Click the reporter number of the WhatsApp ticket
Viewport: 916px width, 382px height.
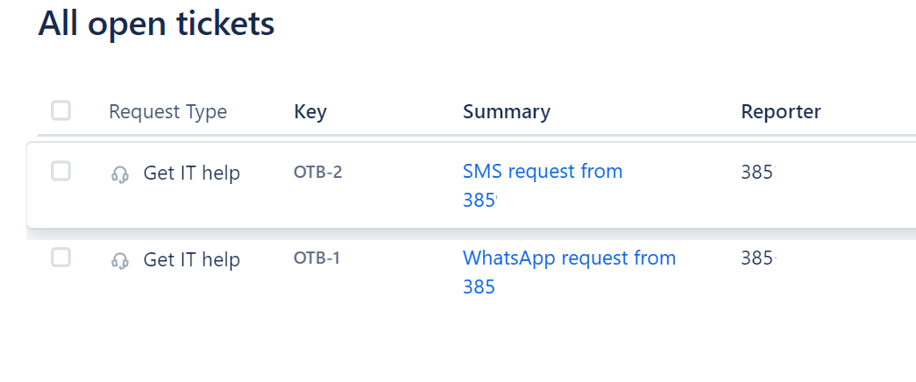tap(757, 258)
